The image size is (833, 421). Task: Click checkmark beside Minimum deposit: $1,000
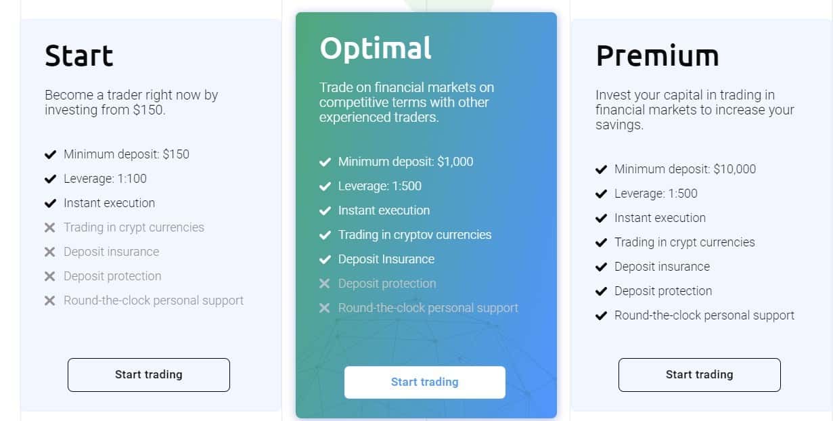click(x=325, y=162)
